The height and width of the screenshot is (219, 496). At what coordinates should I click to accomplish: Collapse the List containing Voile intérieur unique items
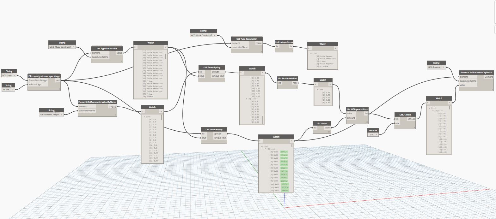click(311, 53)
